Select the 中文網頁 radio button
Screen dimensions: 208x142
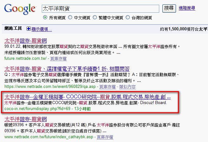pos(70,17)
